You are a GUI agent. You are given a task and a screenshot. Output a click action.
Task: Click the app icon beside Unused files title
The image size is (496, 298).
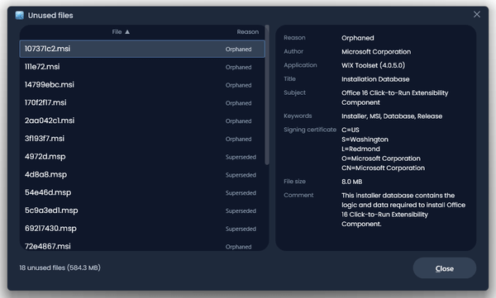20,15
